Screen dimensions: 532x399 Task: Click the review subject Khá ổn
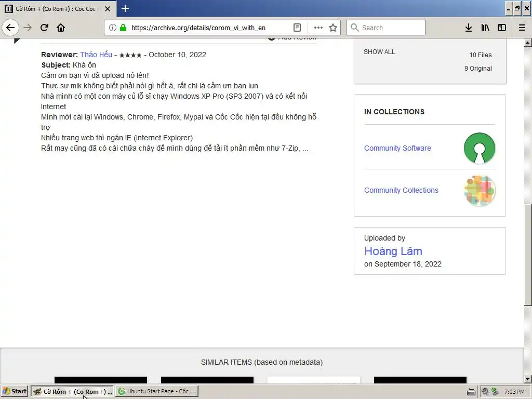click(85, 65)
